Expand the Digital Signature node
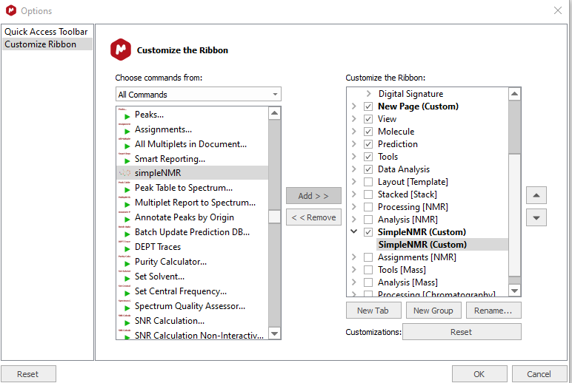The image size is (572, 383). point(368,94)
